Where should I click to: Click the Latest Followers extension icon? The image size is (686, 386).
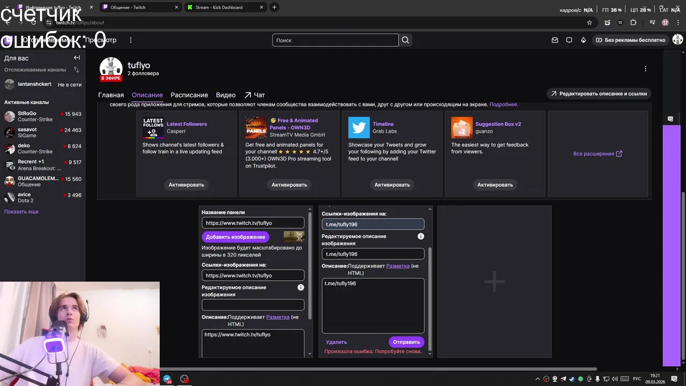[x=153, y=128]
